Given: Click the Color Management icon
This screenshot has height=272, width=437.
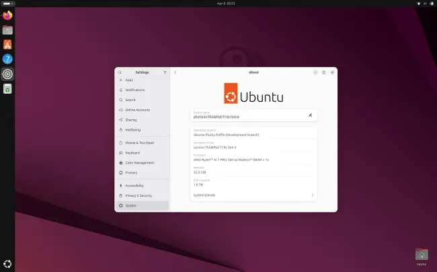Looking at the screenshot, I should pos(120,163).
